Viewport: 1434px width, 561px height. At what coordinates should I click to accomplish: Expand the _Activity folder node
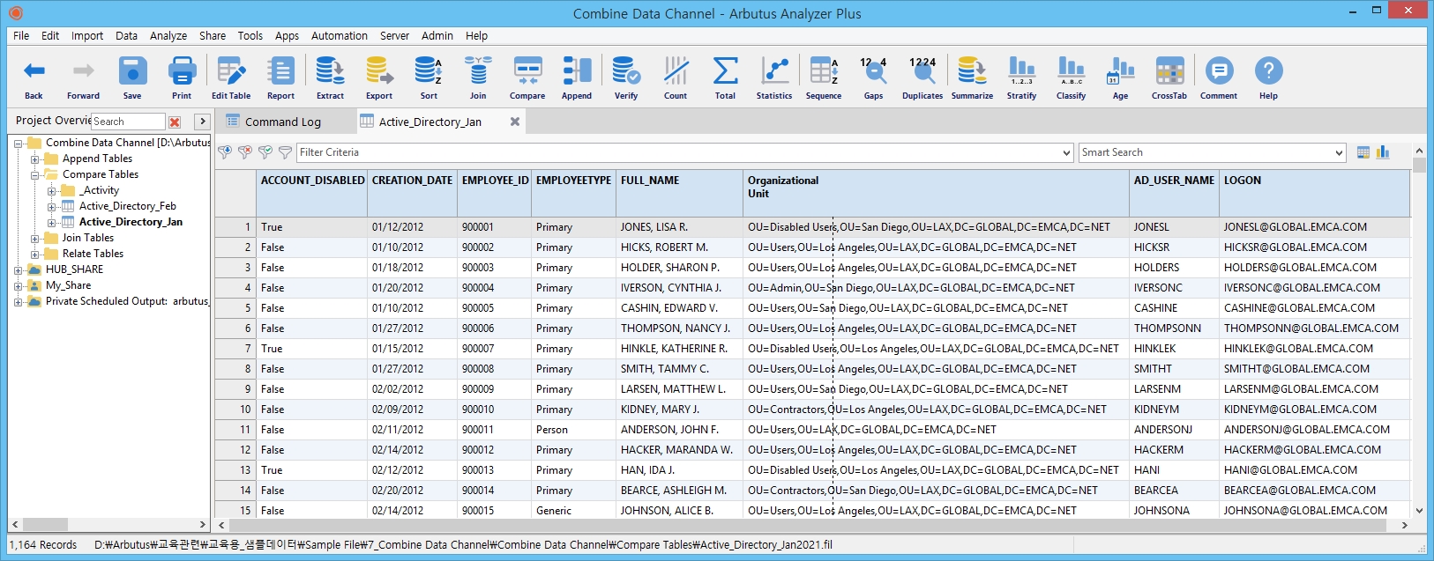click(x=52, y=191)
